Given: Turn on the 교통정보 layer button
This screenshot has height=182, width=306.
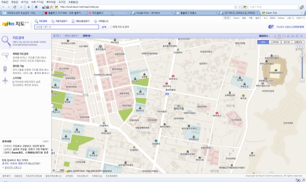Looking at the screenshot, I should tap(298, 42).
